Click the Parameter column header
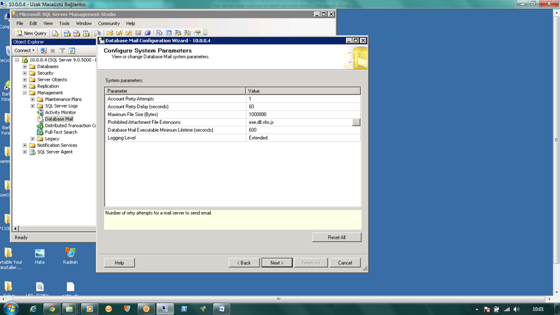 pos(175,91)
